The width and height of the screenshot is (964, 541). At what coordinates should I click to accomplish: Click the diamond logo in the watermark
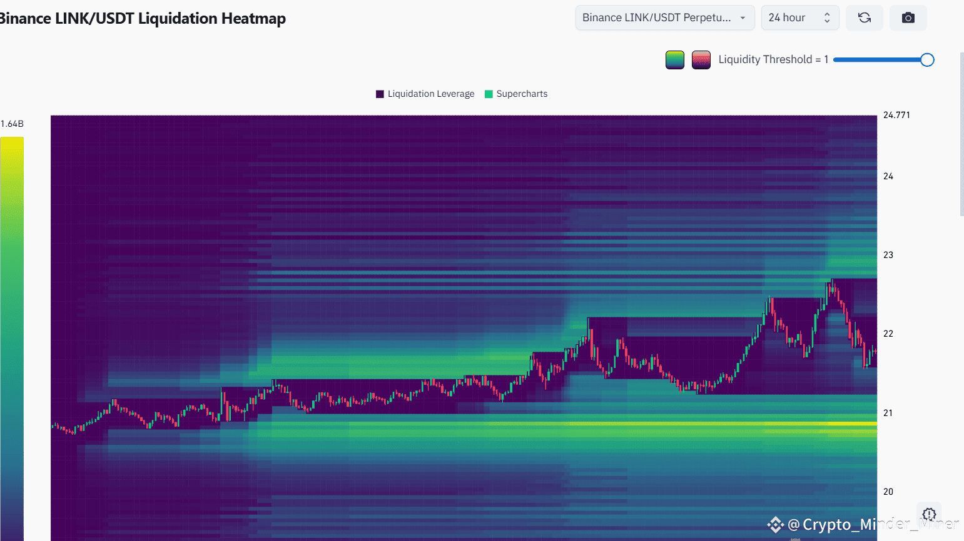775,524
